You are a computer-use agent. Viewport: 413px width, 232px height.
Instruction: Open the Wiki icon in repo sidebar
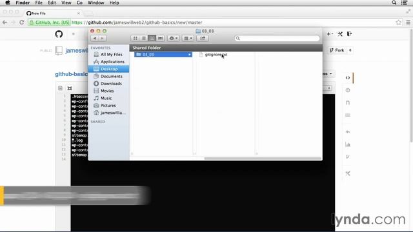point(348,115)
